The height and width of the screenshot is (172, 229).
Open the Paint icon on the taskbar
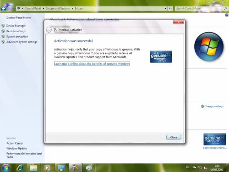tap(89, 168)
